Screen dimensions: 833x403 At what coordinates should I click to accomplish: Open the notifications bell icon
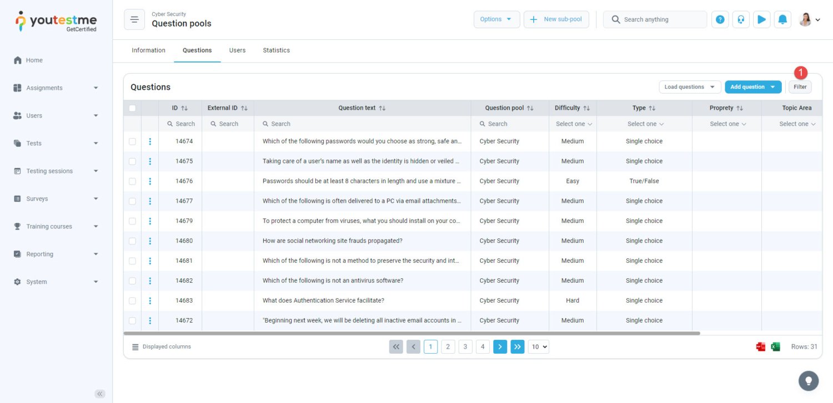(782, 19)
